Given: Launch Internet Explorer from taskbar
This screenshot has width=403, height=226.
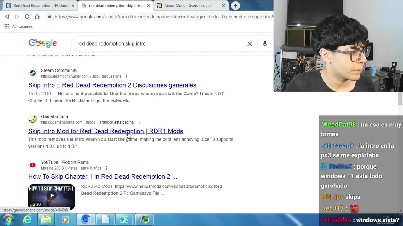Looking at the screenshot, I should (x=27, y=219).
